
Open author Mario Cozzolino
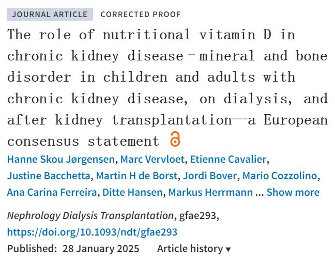(x=280, y=176)
